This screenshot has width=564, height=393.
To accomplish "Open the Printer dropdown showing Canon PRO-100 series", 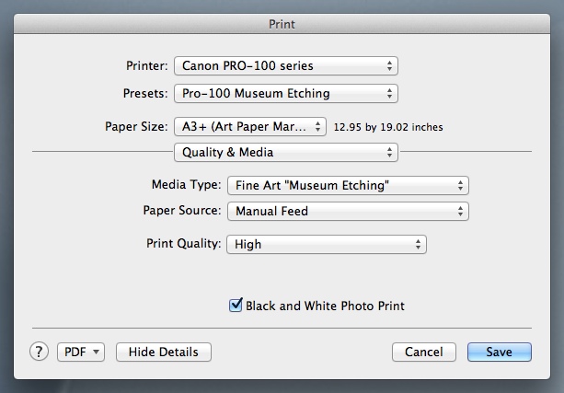I will (x=285, y=65).
